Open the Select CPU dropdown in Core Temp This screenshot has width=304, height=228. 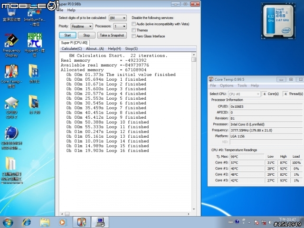click(244, 94)
